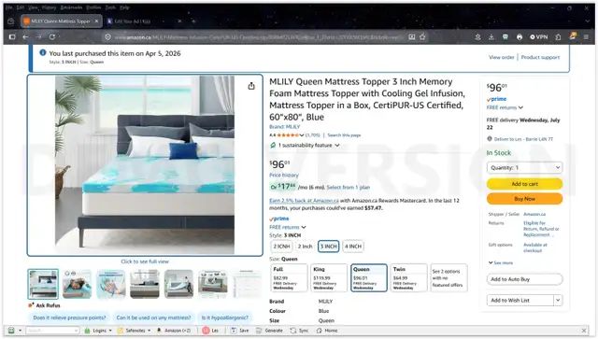Select the 2 ICNH style option
Viewport: 598px width, 339px height.
click(x=281, y=247)
